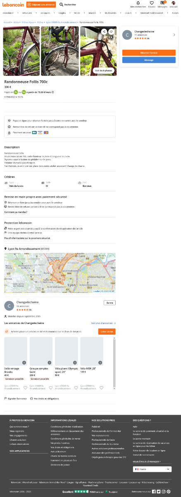Open Twitter icon in the footer
Screen dimensions: 181x497
(x=159, y=491)
